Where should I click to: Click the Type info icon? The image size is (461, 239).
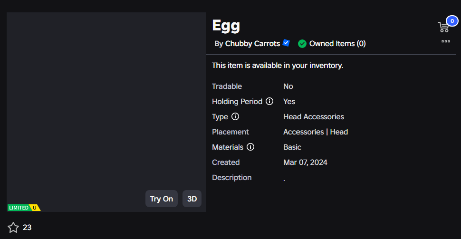pos(235,117)
